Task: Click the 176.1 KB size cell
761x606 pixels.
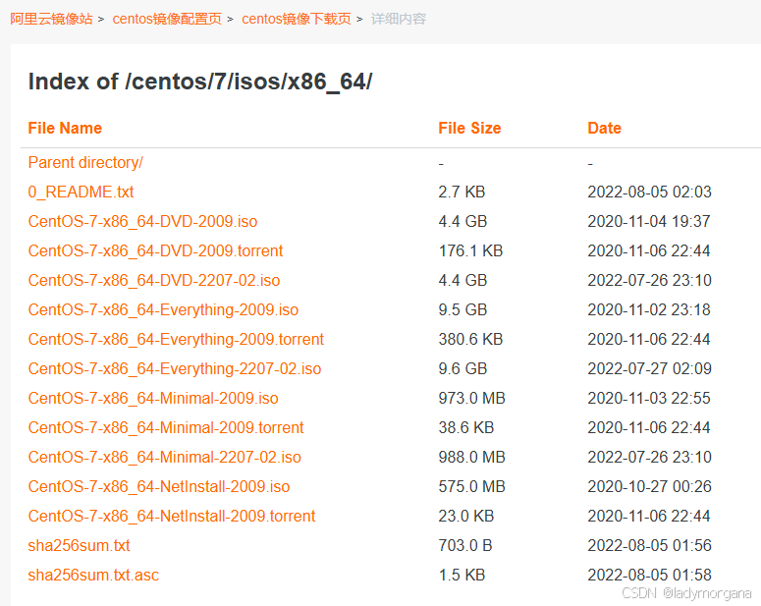Action: point(470,251)
